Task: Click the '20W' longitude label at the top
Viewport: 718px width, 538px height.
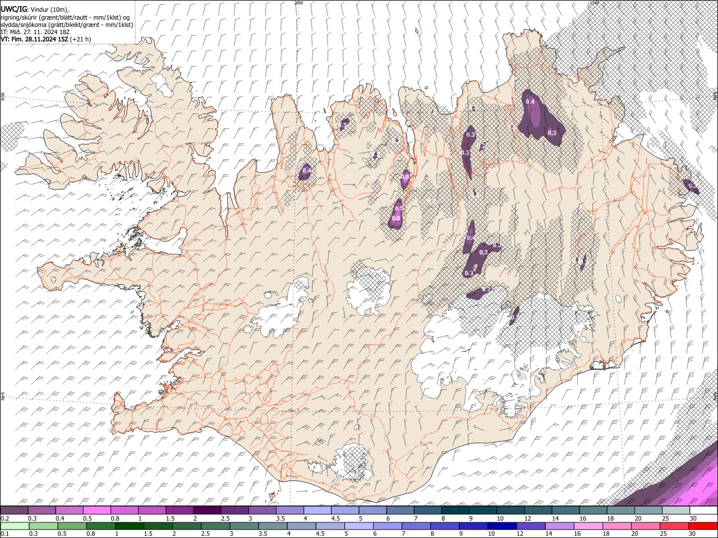Action: 298,2
